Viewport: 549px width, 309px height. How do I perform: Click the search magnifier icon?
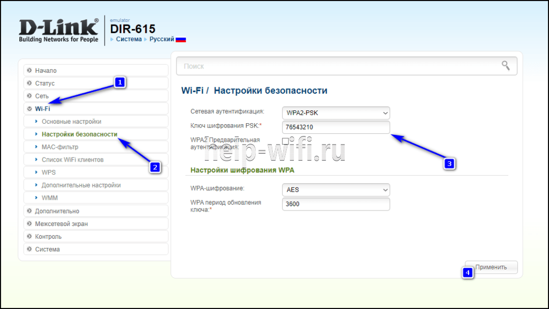(x=506, y=65)
